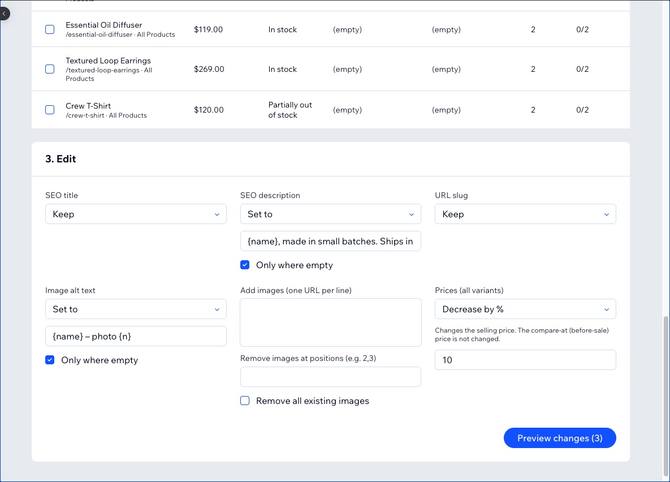Click 0/2 in the Crew T-Shirt row
670x482 pixels.
tap(582, 110)
